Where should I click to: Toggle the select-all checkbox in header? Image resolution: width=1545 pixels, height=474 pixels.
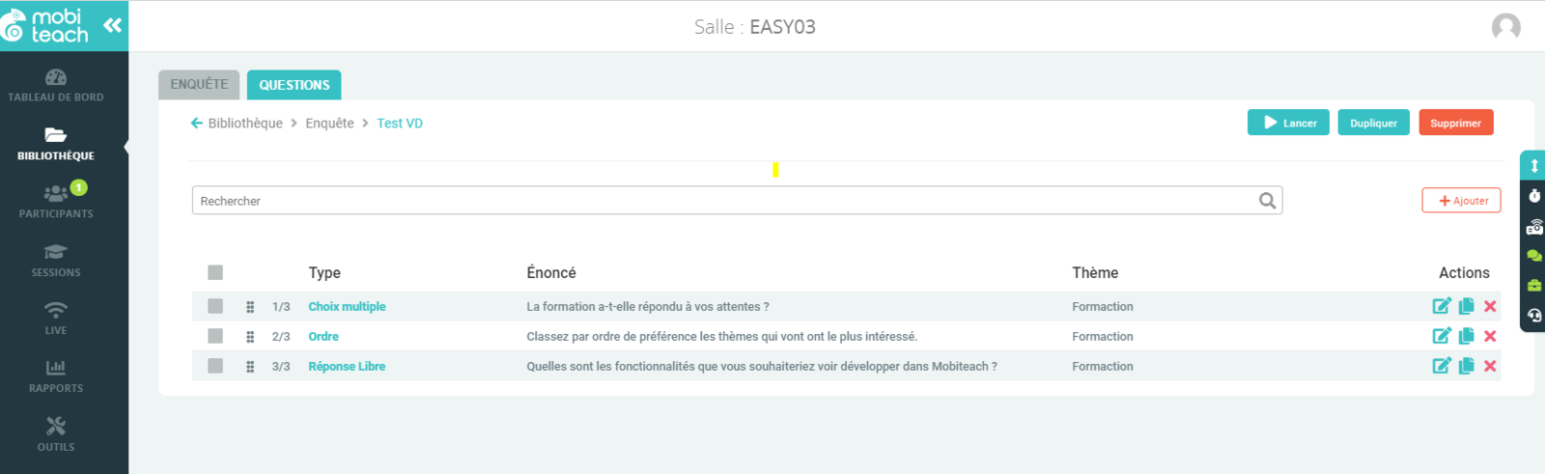(x=215, y=272)
